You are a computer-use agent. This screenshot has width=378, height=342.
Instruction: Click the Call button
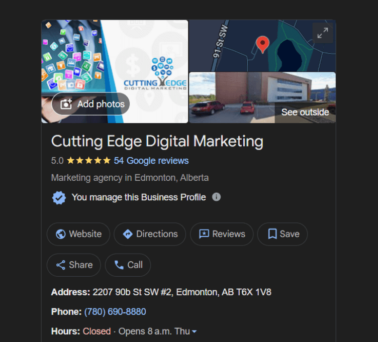click(x=128, y=265)
